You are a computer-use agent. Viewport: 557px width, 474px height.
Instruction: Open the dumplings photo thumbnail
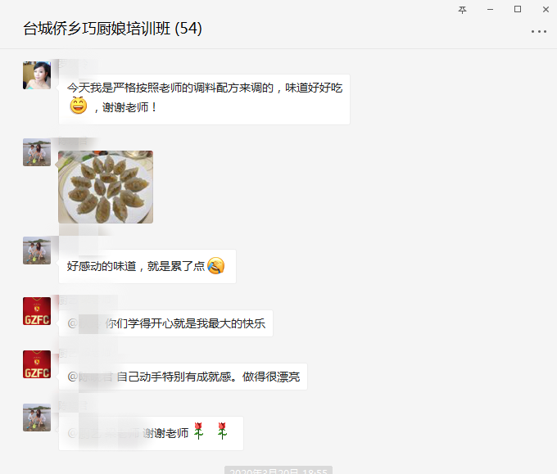pyautogui.click(x=106, y=187)
